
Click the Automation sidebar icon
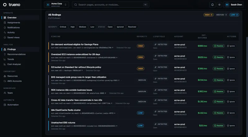5,105
